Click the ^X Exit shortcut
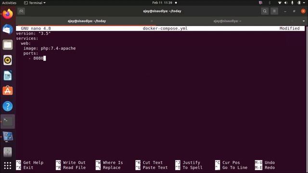The height and width of the screenshot is (173, 308). pyautogui.click(x=25, y=168)
